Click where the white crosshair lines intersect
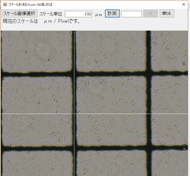The height and width of the screenshot is (176, 190). pyautogui.click(x=74, y=114)
